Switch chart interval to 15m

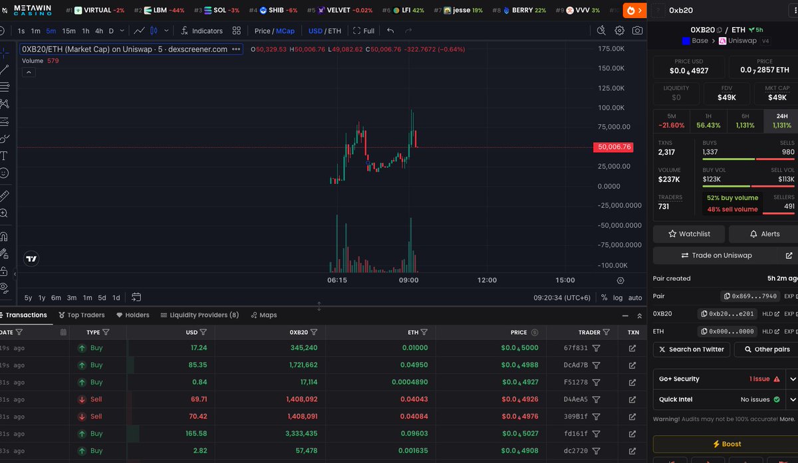point(68,31)
